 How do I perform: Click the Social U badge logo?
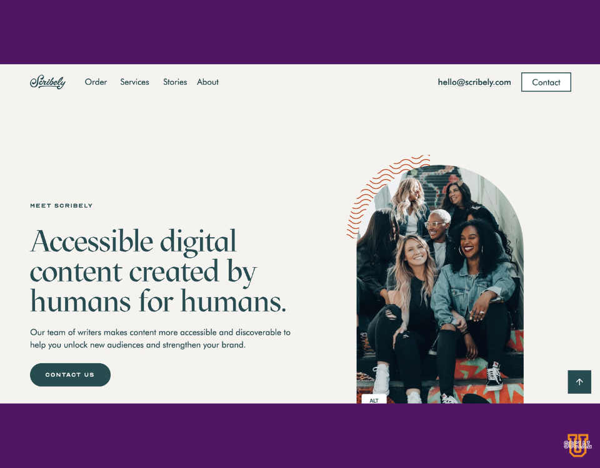(x=577, y=445)
